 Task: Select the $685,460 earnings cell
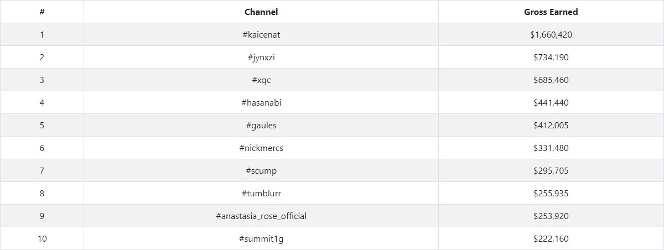(551, 80)
